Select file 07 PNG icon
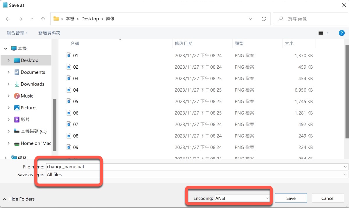This screenshot has width=349, height=208. pyautogui.click(x=69, y=125)
